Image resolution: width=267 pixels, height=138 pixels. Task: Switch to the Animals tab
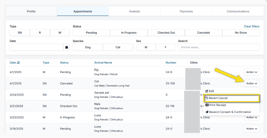tap(134, 12)
